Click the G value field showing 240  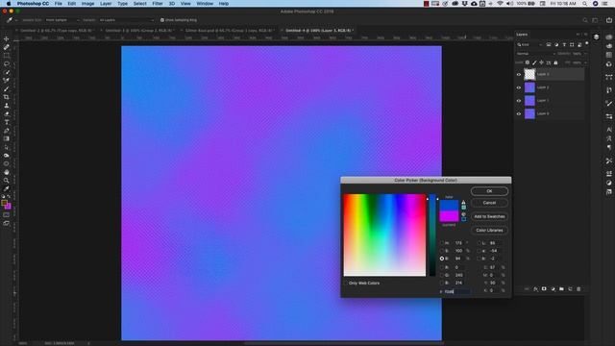[460, 275]
